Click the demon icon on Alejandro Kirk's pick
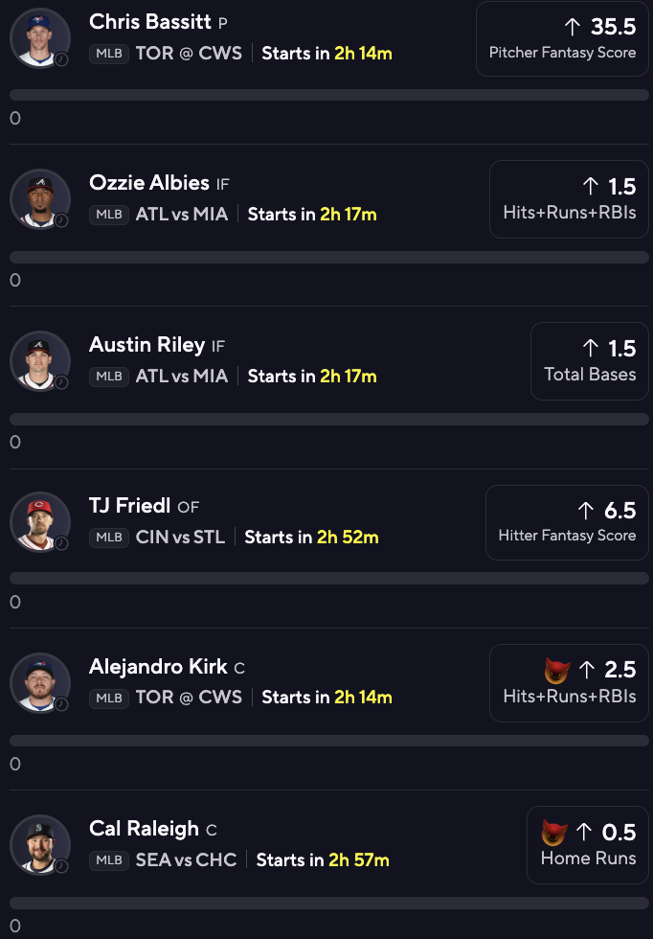This screenshot has height=939, width=653. click(x=556, y=670)
